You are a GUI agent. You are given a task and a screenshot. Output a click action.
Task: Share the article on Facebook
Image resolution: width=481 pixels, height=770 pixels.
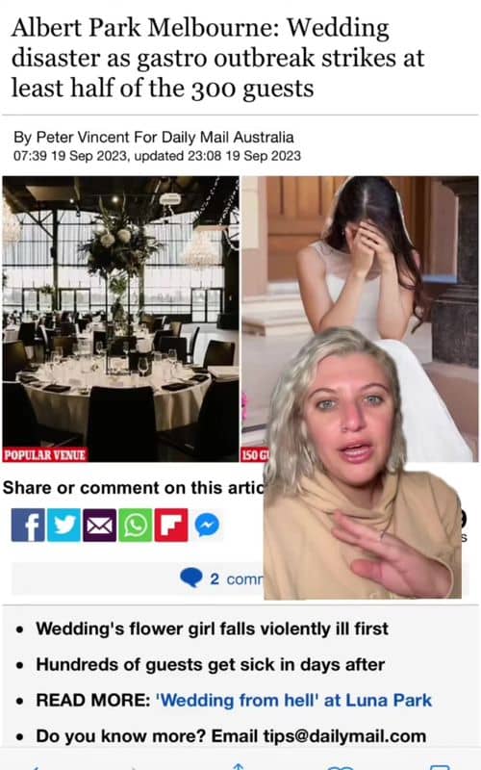click(x=28, y=525)
